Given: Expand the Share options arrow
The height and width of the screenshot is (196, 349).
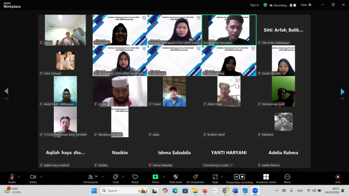Looking at the screenshot, I should click(x=164, y=177).
